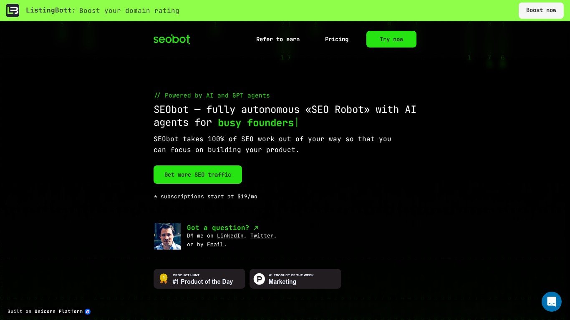Click the Boost now button
The width and height of the screenshot is (570, 320).
pos(541,10)
